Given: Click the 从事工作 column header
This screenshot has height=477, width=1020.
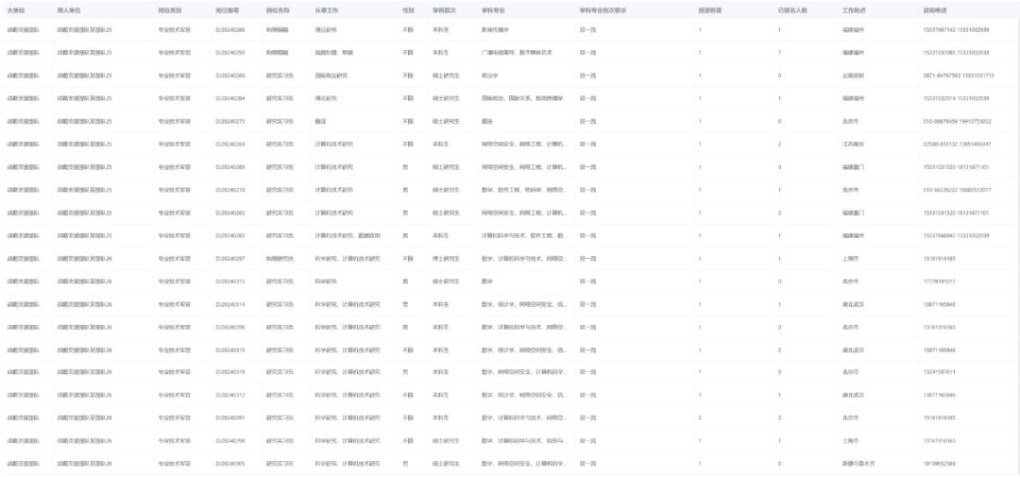Looking at the screenshot, I should tap(326, 9).
